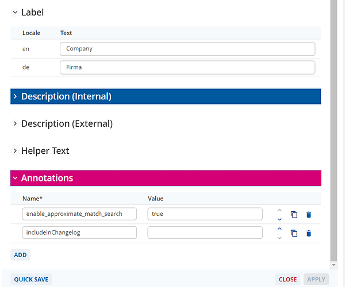
Task: Move enable_approximate_match_search row down
Action: (x=279, y=219)
